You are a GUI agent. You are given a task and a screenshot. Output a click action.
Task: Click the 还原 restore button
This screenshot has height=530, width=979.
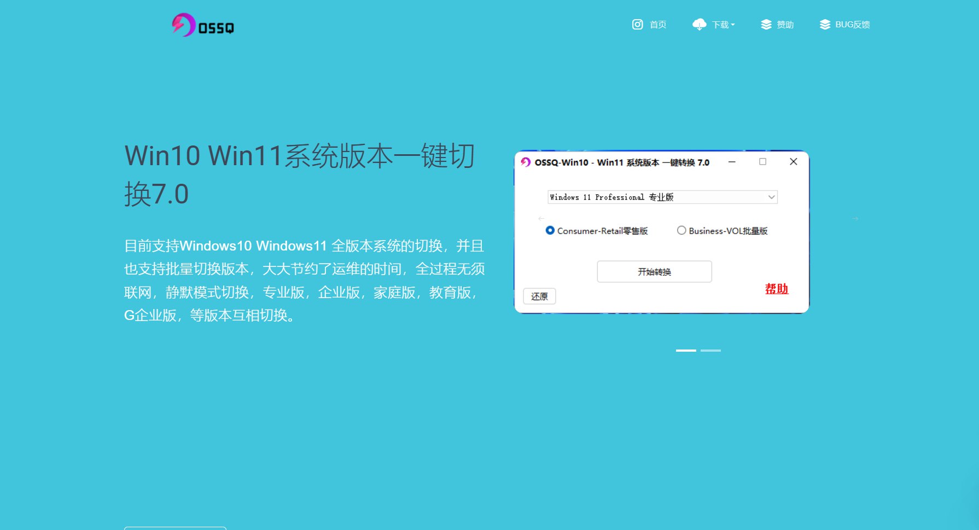click(539, 296)
